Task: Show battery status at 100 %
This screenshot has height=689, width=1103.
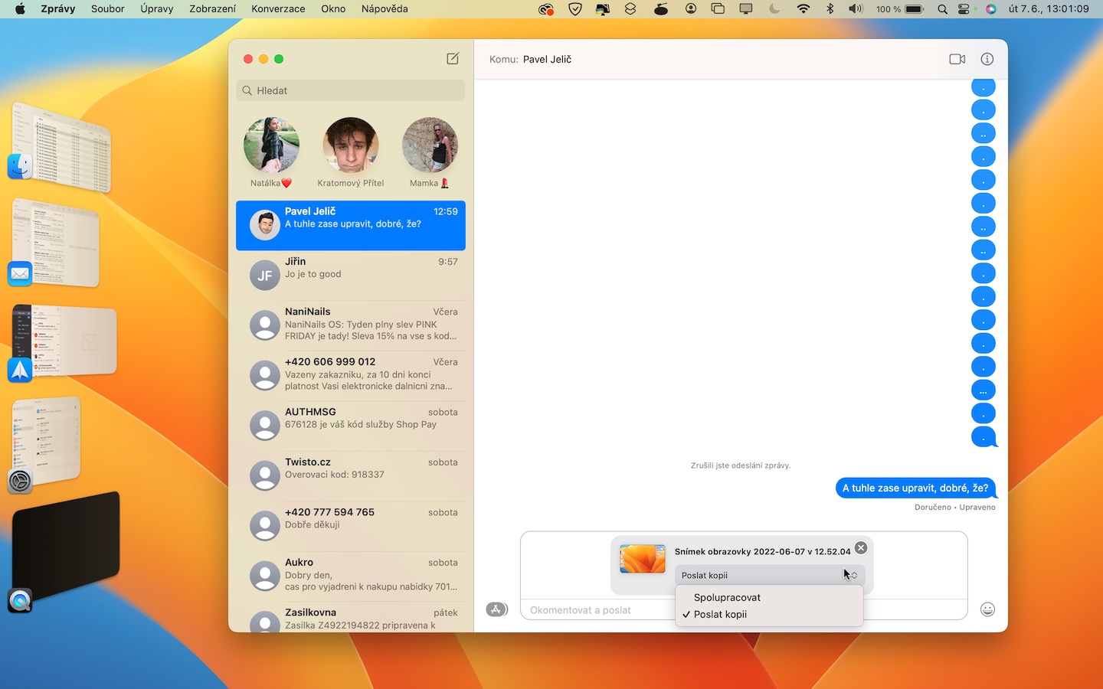Action: point(900,9)
